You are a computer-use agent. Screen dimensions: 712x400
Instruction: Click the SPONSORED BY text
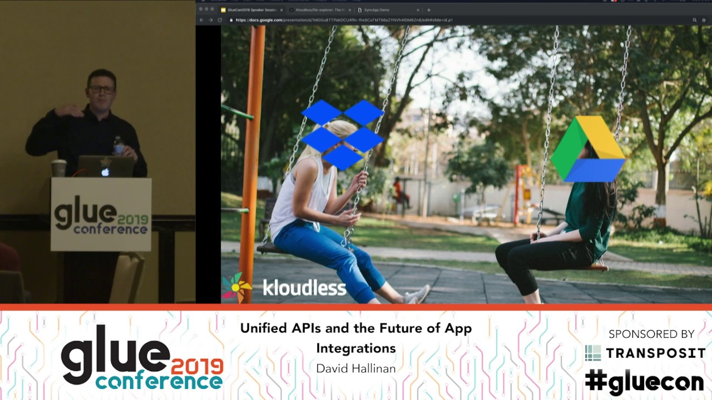(x=651, y=334)
